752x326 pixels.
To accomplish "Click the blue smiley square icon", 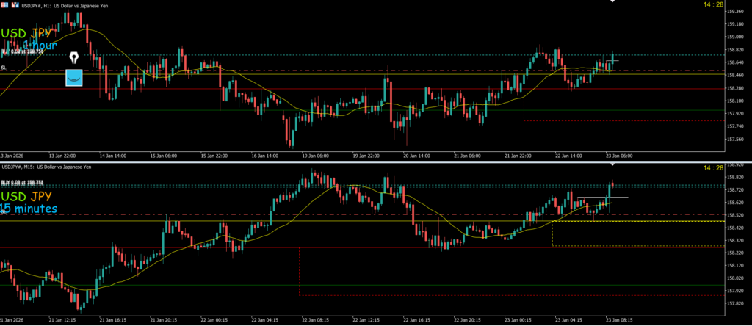I will coord(74,77).
